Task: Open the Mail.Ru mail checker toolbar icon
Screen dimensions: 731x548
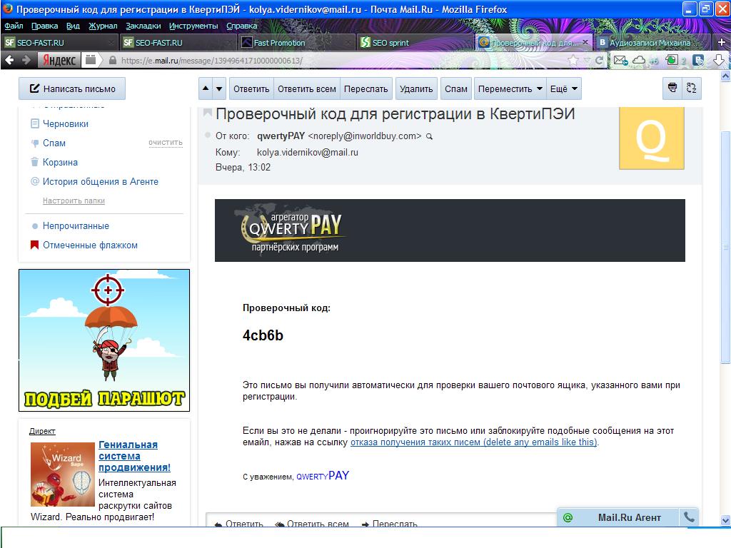Action: tap(620, 60)
